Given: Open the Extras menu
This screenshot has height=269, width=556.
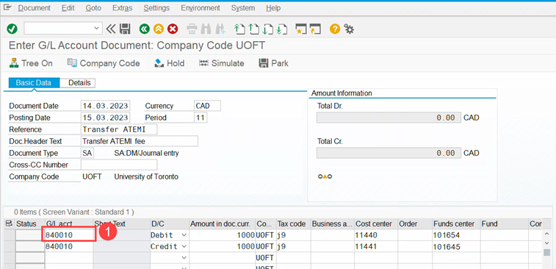Looking at the screenshot, I should pyautogui.click(x=123, y=8).
